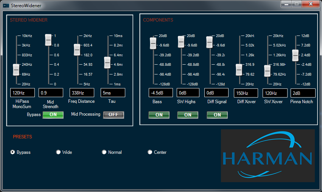322x192 pixels.
Task: Click the Freq Distance label
Action: (81, 101)
